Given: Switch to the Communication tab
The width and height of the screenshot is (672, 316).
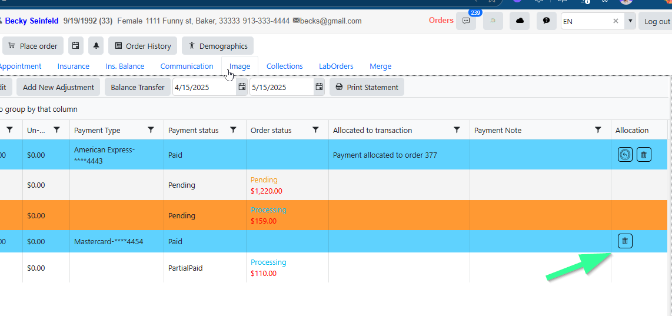Looking at the screenshot, I should coord(187,66).
